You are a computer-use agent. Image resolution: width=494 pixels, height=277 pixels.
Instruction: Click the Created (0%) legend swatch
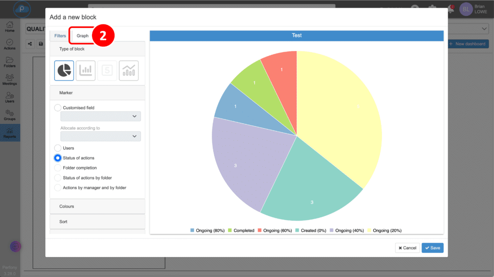click(x=297, y=231)
